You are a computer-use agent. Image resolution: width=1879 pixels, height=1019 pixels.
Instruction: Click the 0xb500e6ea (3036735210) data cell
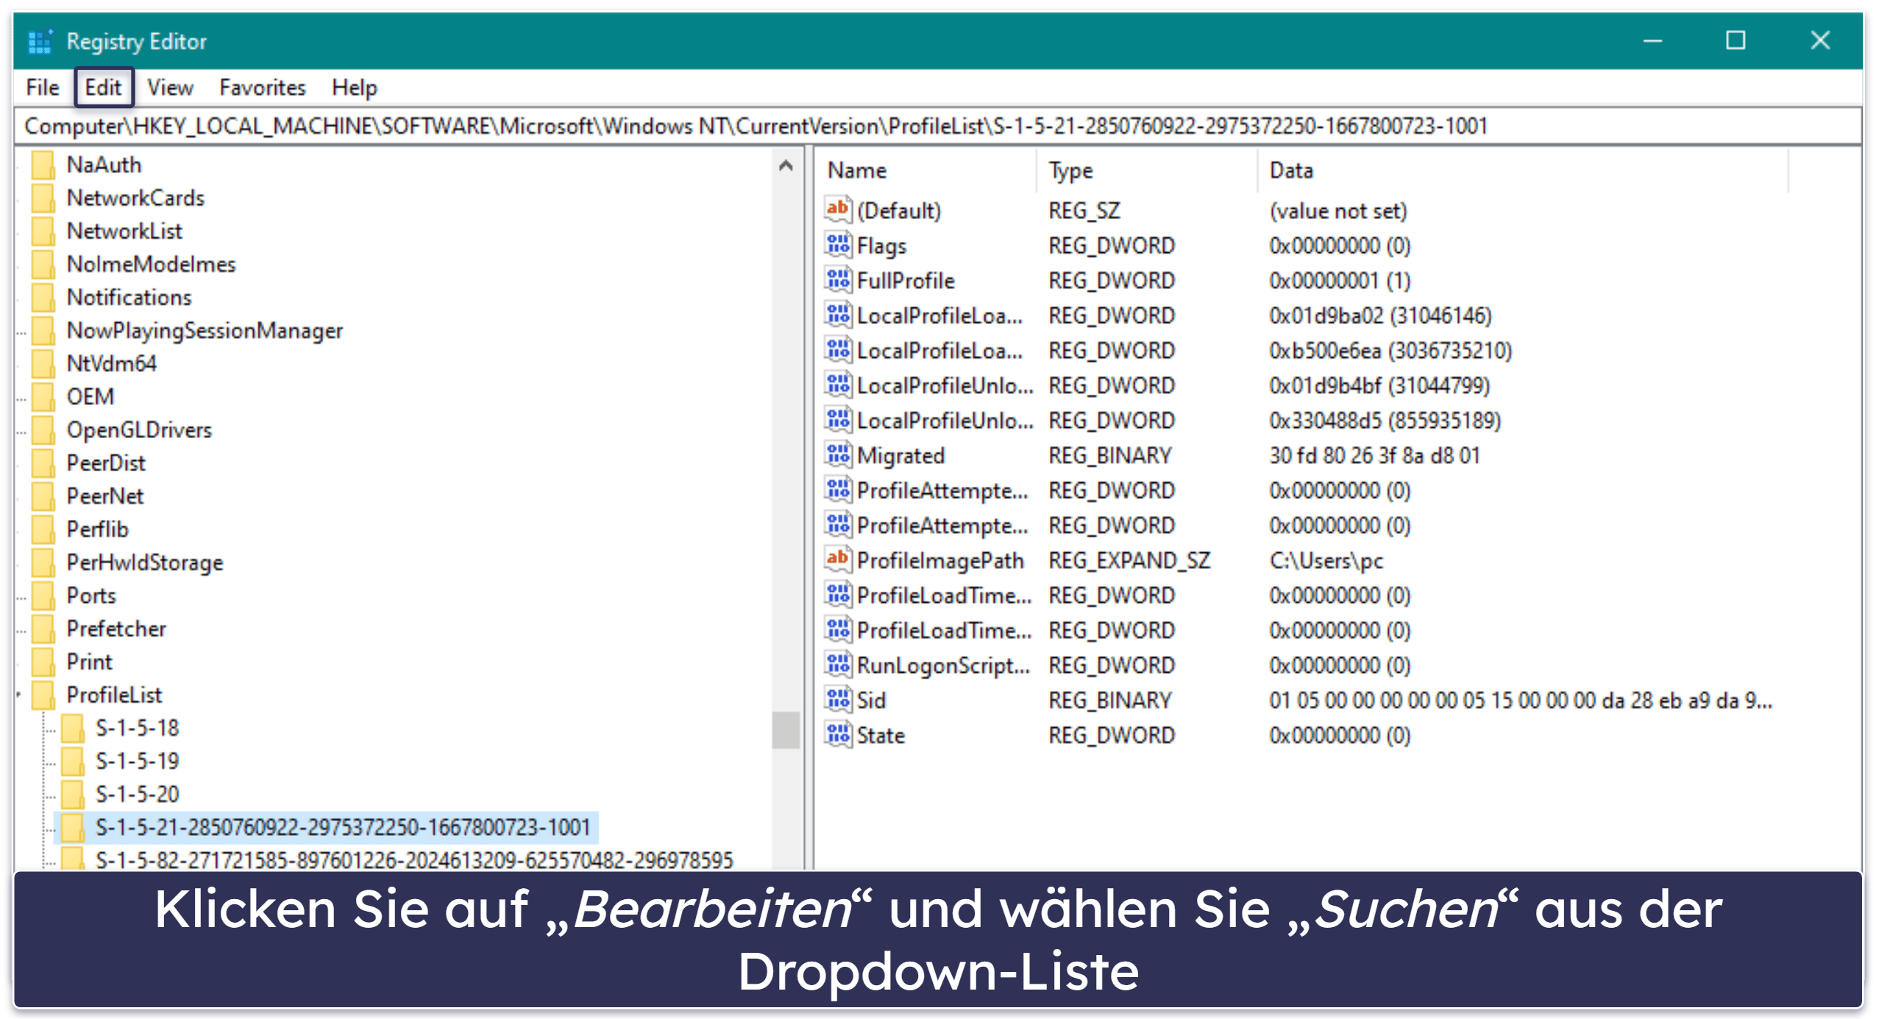tap(1390, 351)
